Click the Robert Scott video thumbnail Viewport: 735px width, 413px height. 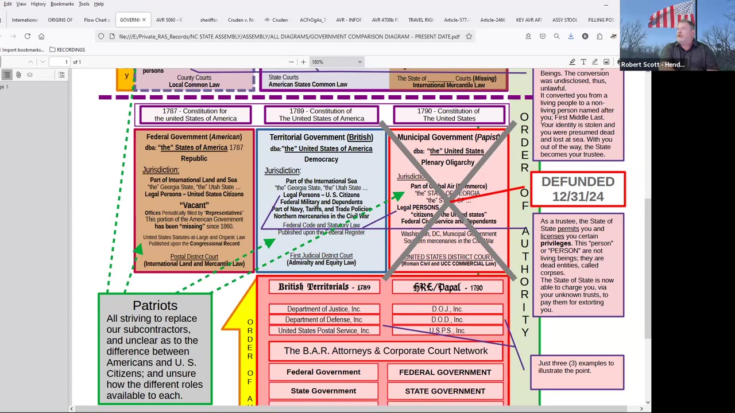point(678,34)
